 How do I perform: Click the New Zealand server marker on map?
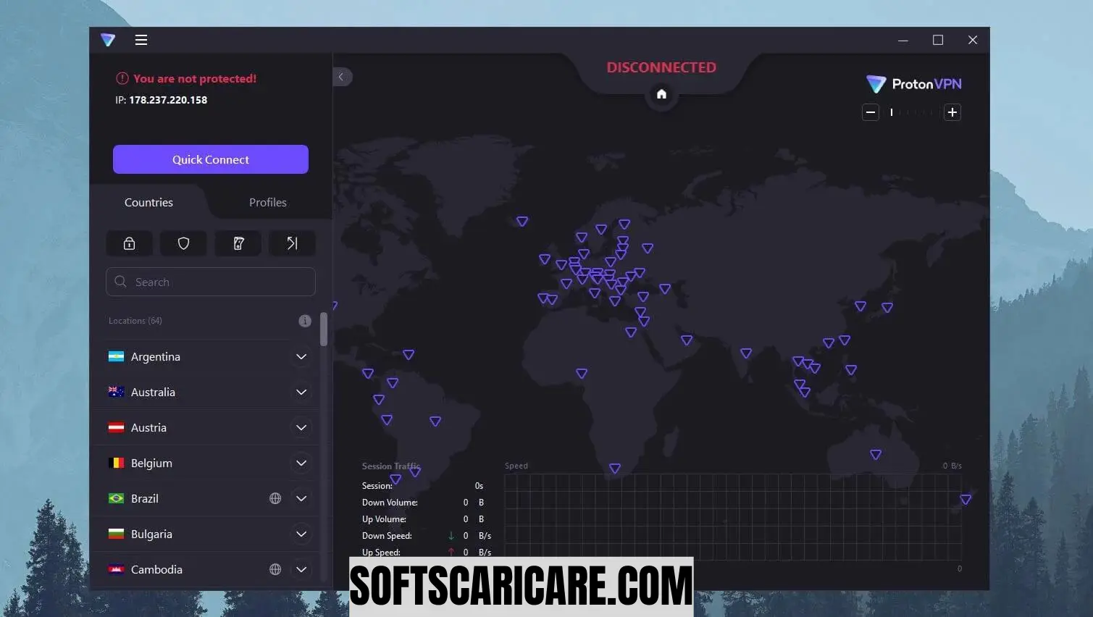pos(966,500)
